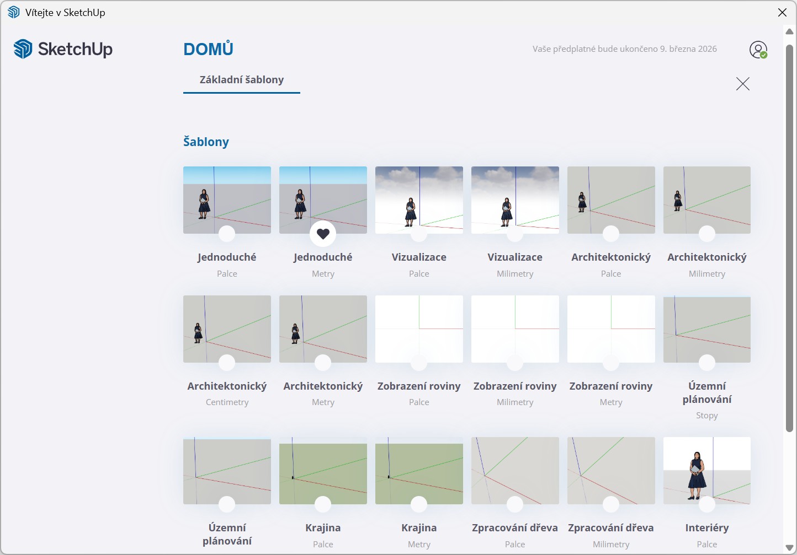Close the templates panel with the X icon
Image resolution: width=797 pixels, height=555 pixels.
[x=742, y=84]
